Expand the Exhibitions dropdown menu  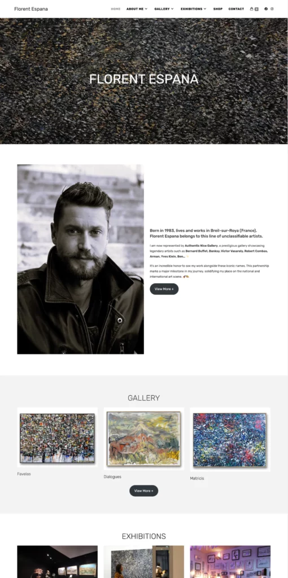coord(194,9)
